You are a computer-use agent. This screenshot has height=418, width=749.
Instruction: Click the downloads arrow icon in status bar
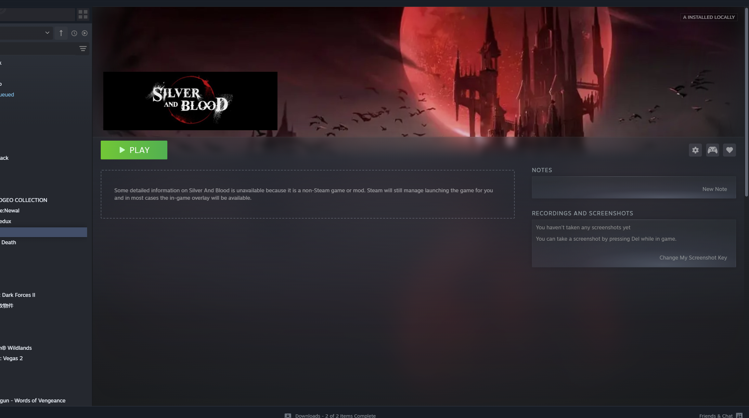click(x=288, y=415)
